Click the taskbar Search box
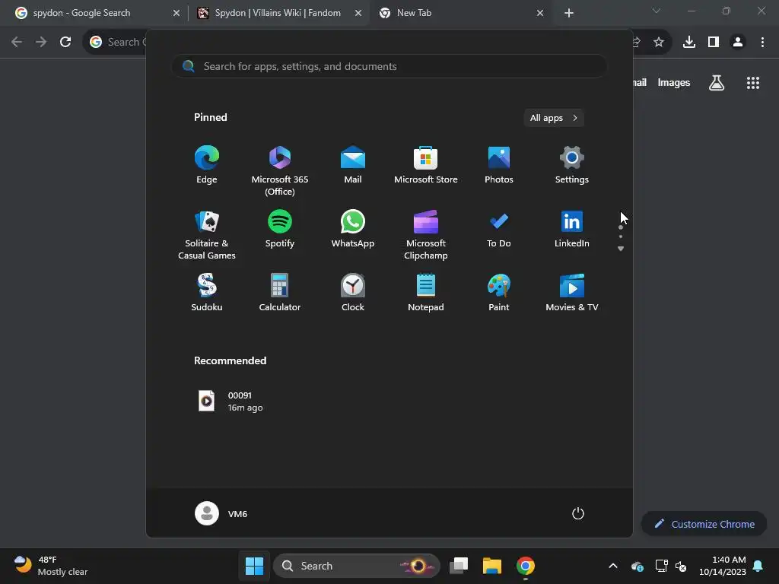Image resolution: width=779 pixels, height=584 pixels. point(356,566)
